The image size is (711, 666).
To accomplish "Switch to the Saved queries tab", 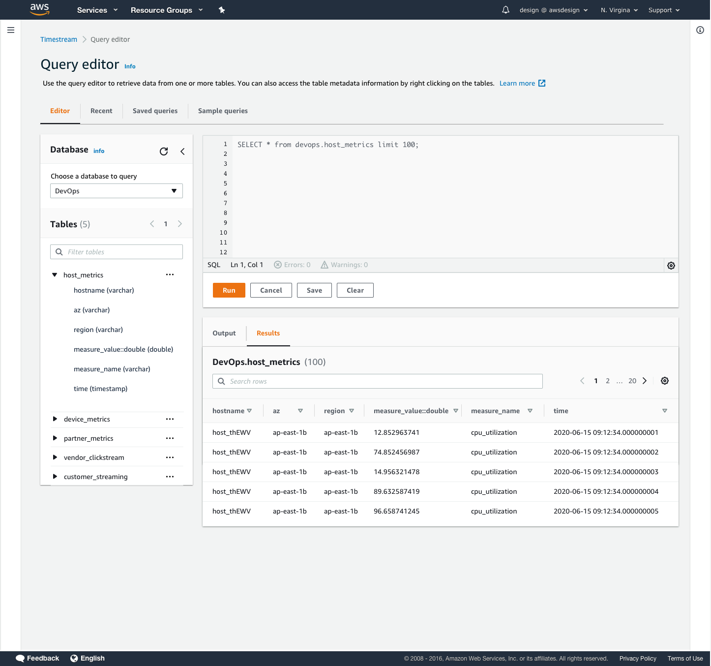I will (155, 111).
